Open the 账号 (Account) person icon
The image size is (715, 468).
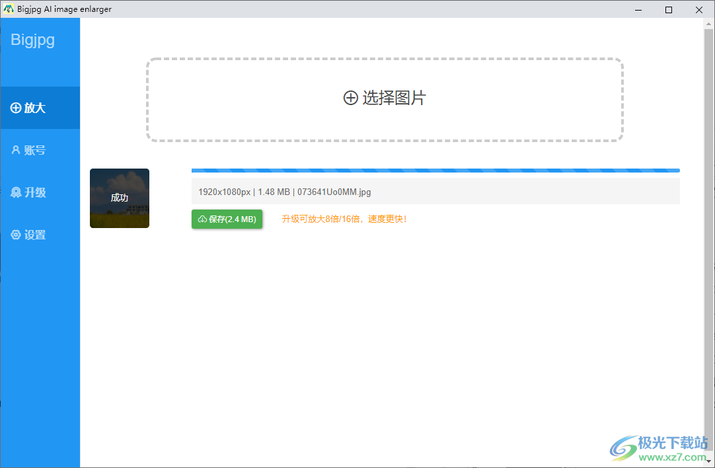point(15,149)
